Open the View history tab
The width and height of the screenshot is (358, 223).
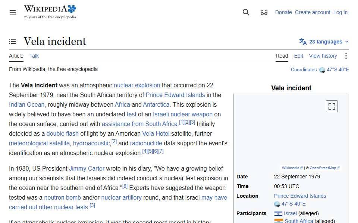click(x=323, y=56)
